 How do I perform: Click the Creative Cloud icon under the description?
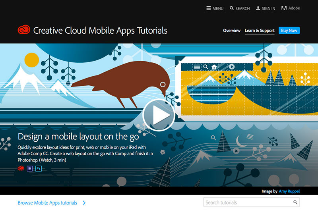tap(21, 168)
